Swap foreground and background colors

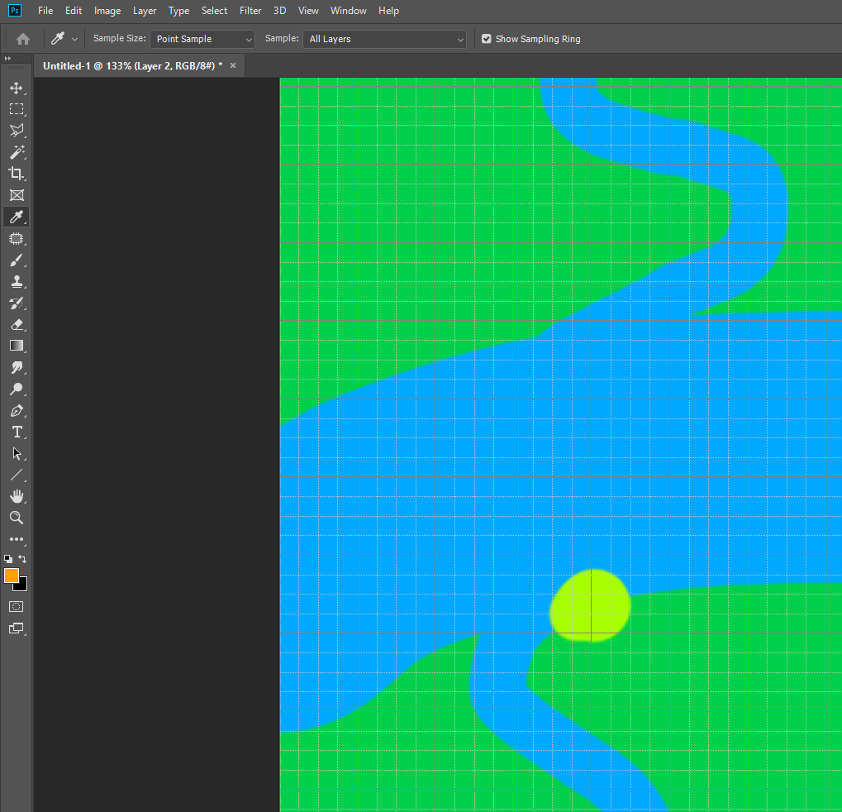tap(22, 559)
